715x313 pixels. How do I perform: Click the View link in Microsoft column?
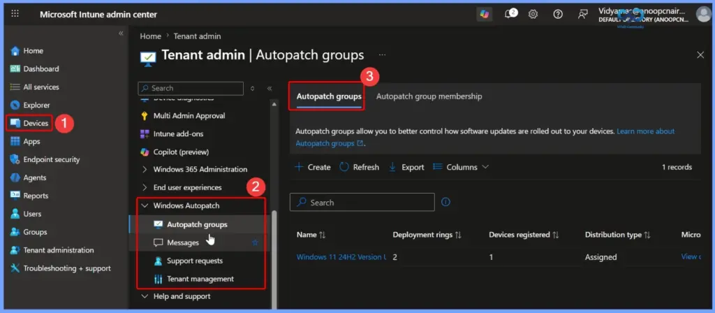691,256
